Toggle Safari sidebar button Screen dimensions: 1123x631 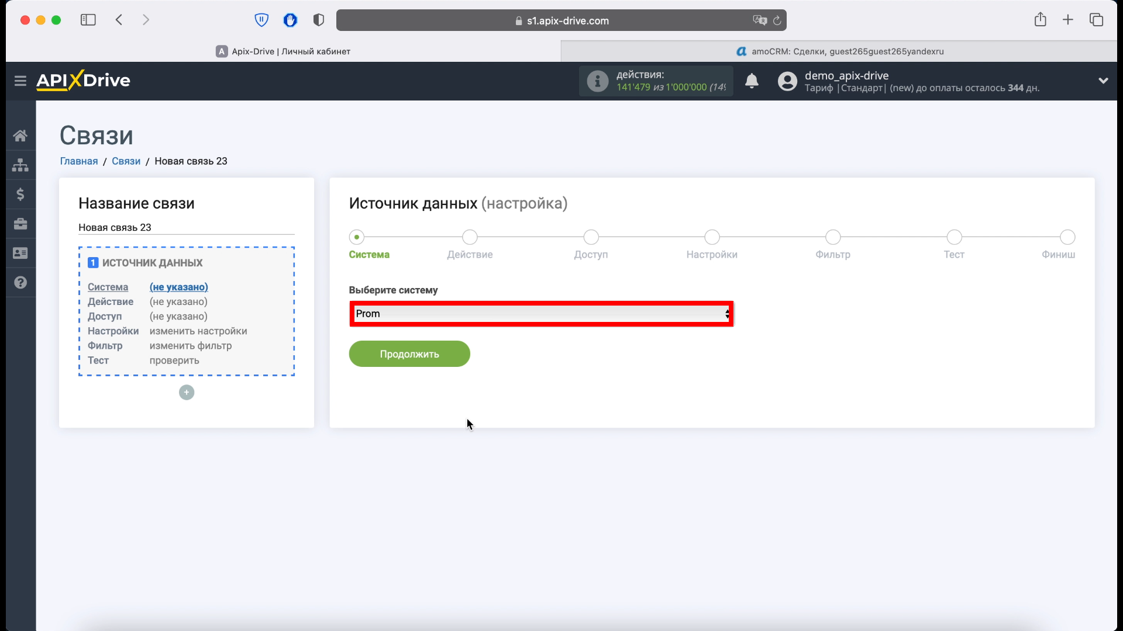[88, 20]
